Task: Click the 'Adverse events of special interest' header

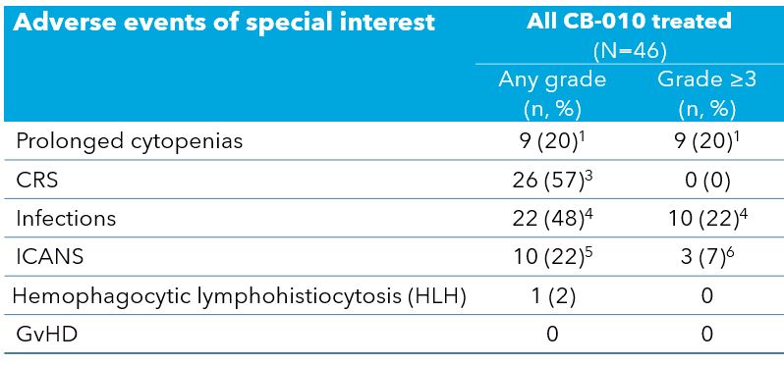Action: [224, 23]
